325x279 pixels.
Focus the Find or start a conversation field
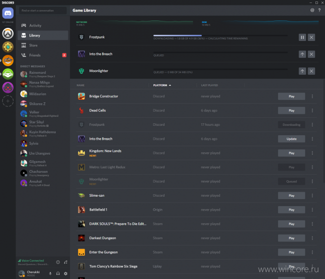click(43, 10)
